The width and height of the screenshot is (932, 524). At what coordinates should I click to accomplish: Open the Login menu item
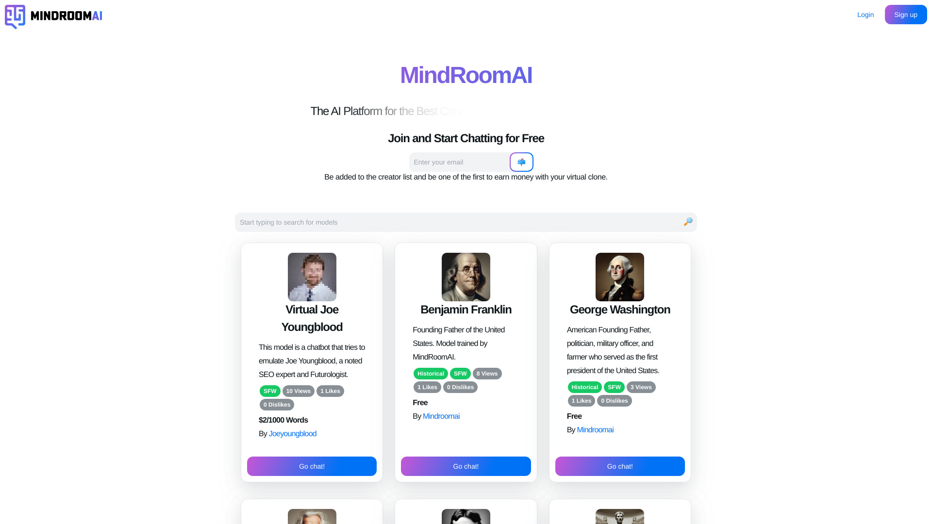(x=865, y=14)
